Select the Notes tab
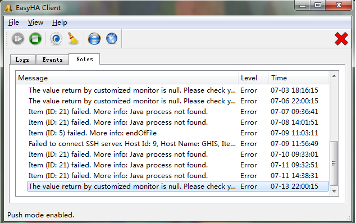The height and width of the screenshot is (223, 356). tap(84, 60)
